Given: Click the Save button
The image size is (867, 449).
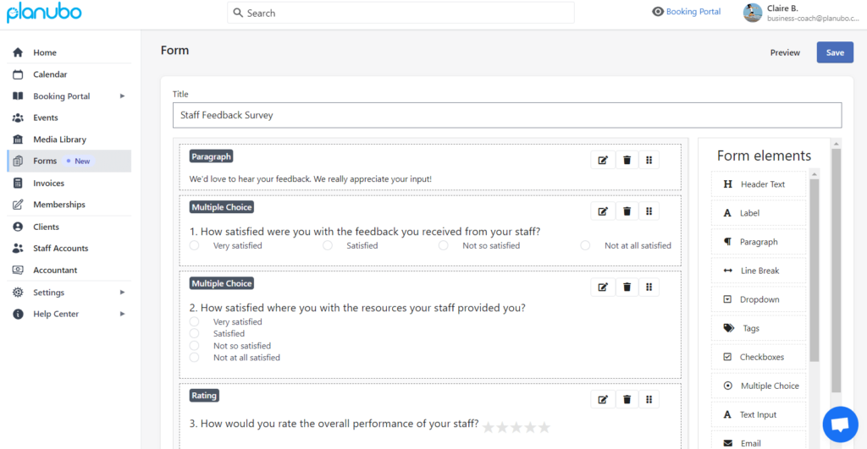Looking at the screenshot, I should (x=835, y=52).
